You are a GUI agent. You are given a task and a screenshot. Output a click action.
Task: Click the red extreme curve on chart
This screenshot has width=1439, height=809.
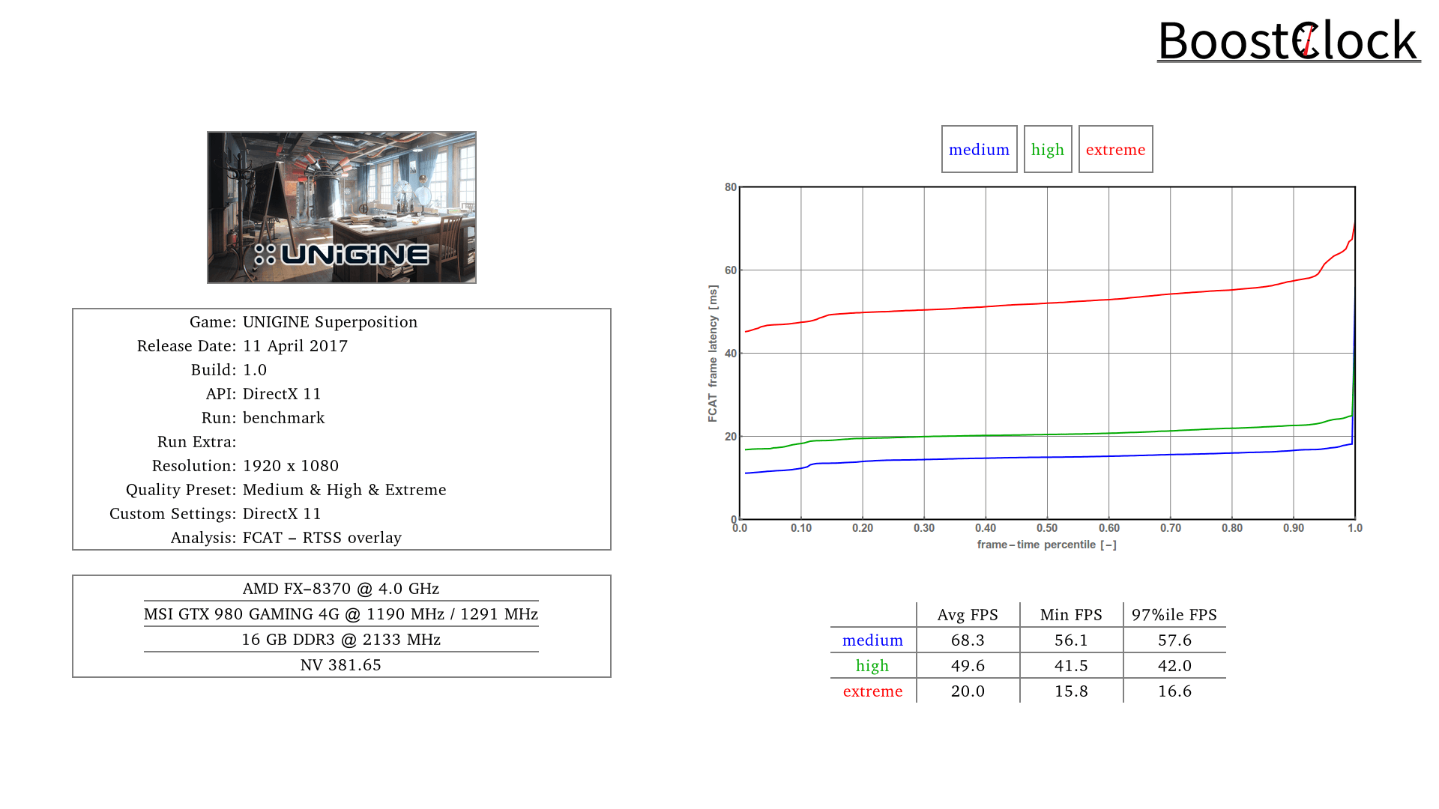(x=1047, y=303)
